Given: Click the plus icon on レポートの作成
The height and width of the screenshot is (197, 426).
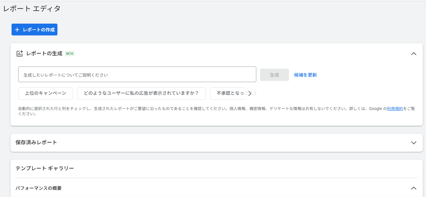Looking at the screenshot, I should 17,30.
